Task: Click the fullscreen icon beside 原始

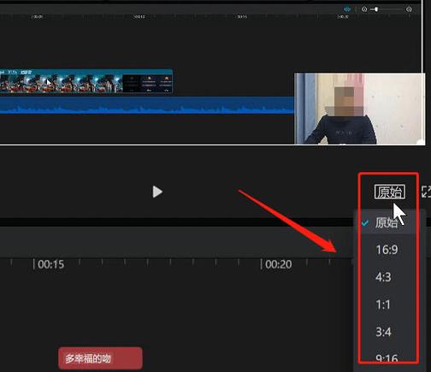Action: tap(426, 192)
